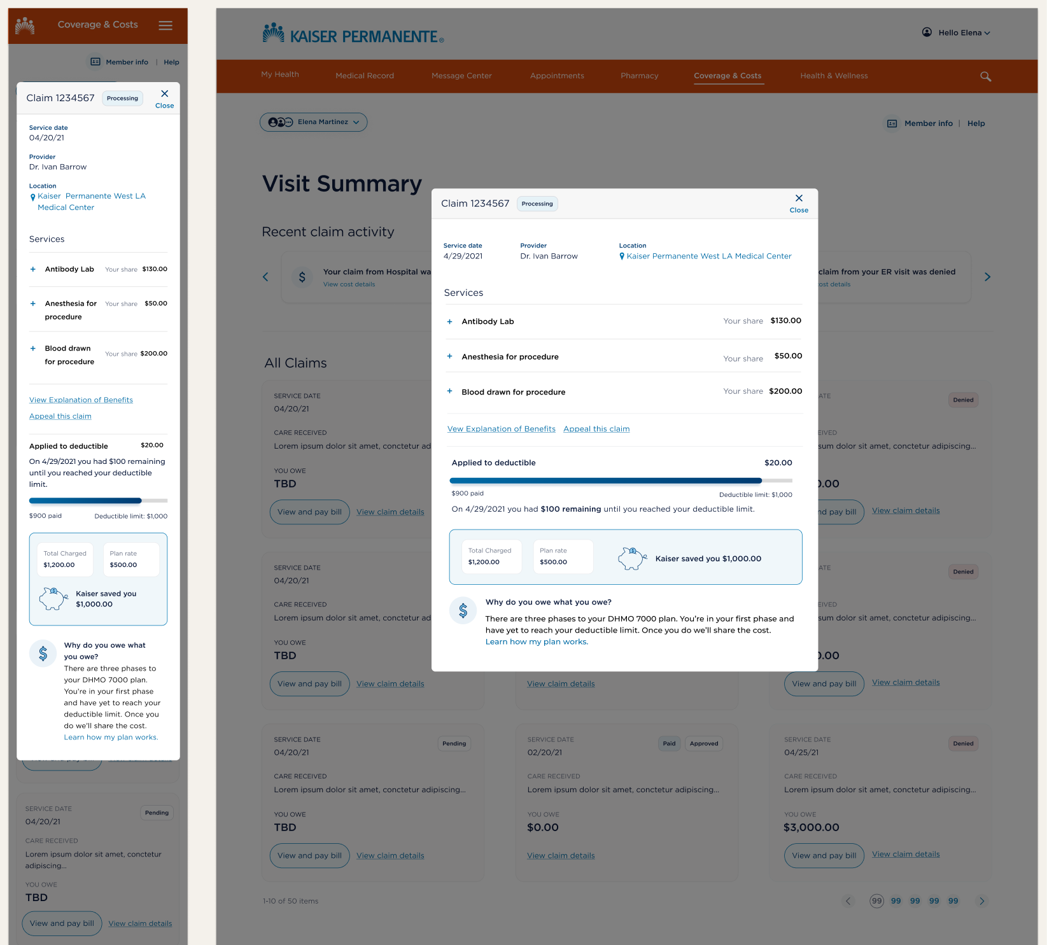Expand the Antibody Lab service details
Viewport: 1047px width, 945px height.
449,321
